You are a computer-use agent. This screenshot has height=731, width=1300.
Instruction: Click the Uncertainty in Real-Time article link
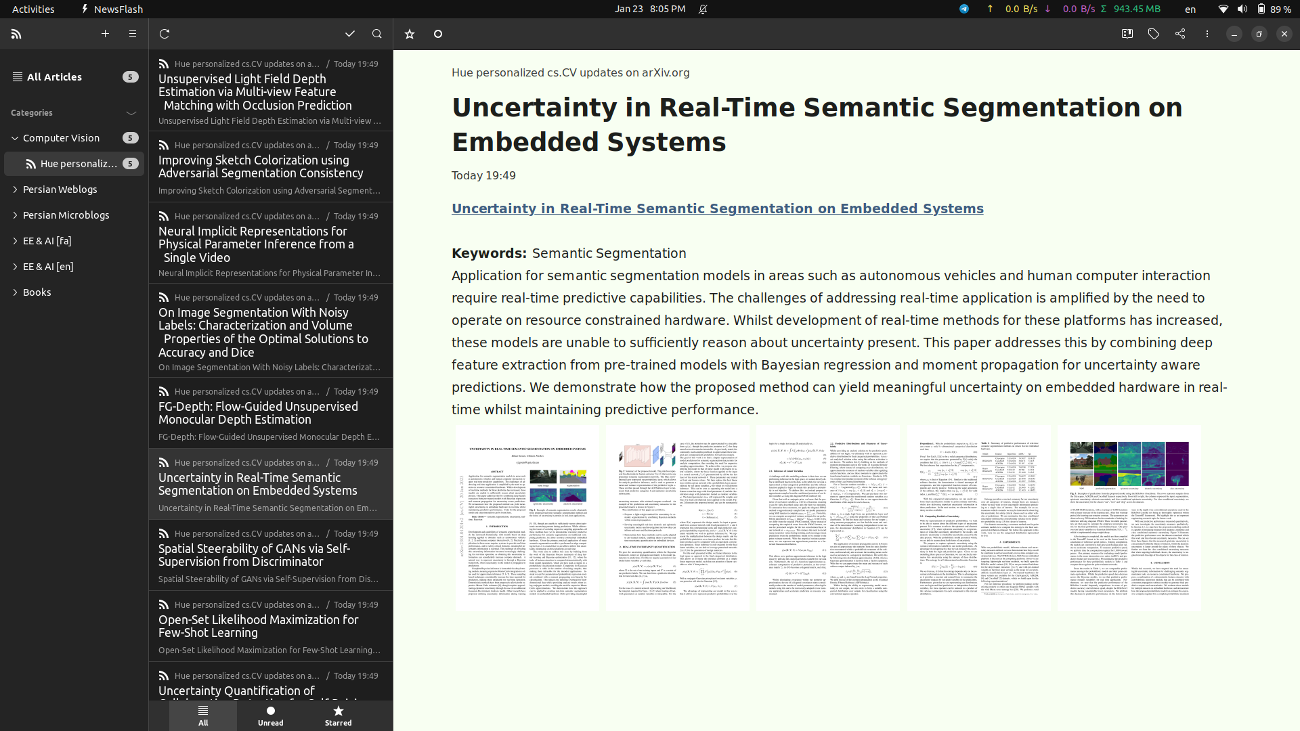click(x=717, y=208)
